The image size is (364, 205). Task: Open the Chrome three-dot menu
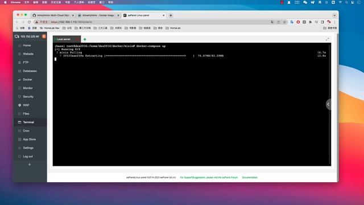click(x=335, y=22)
